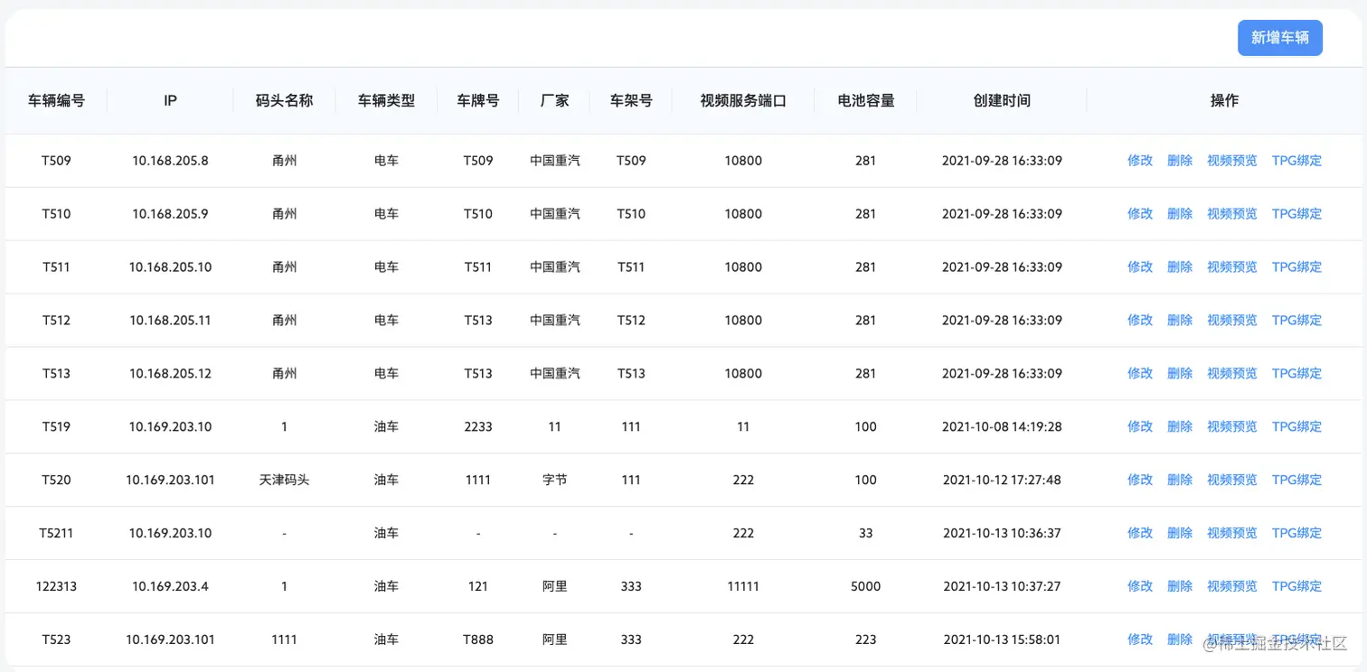Click 修改 in the T520 row
The height and width of the screenshot is (672, 1367).
pyautogui.click(x=1140, y=481)
